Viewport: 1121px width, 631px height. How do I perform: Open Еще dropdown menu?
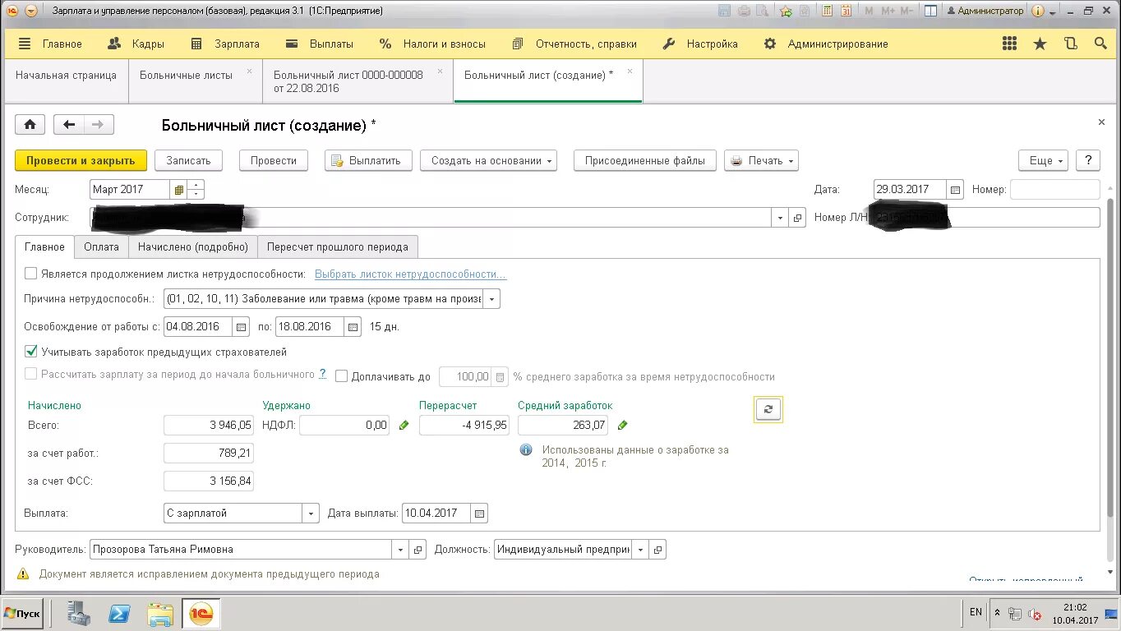coord(1043,161)
